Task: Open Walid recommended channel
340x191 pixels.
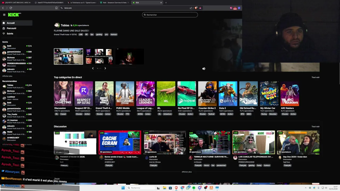Action: point(17,133)
